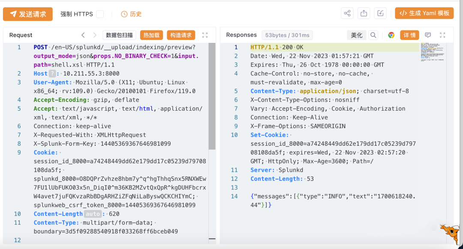The image size is (463, 249).
Task: Click the hot reload button
Action: point(151,35)
